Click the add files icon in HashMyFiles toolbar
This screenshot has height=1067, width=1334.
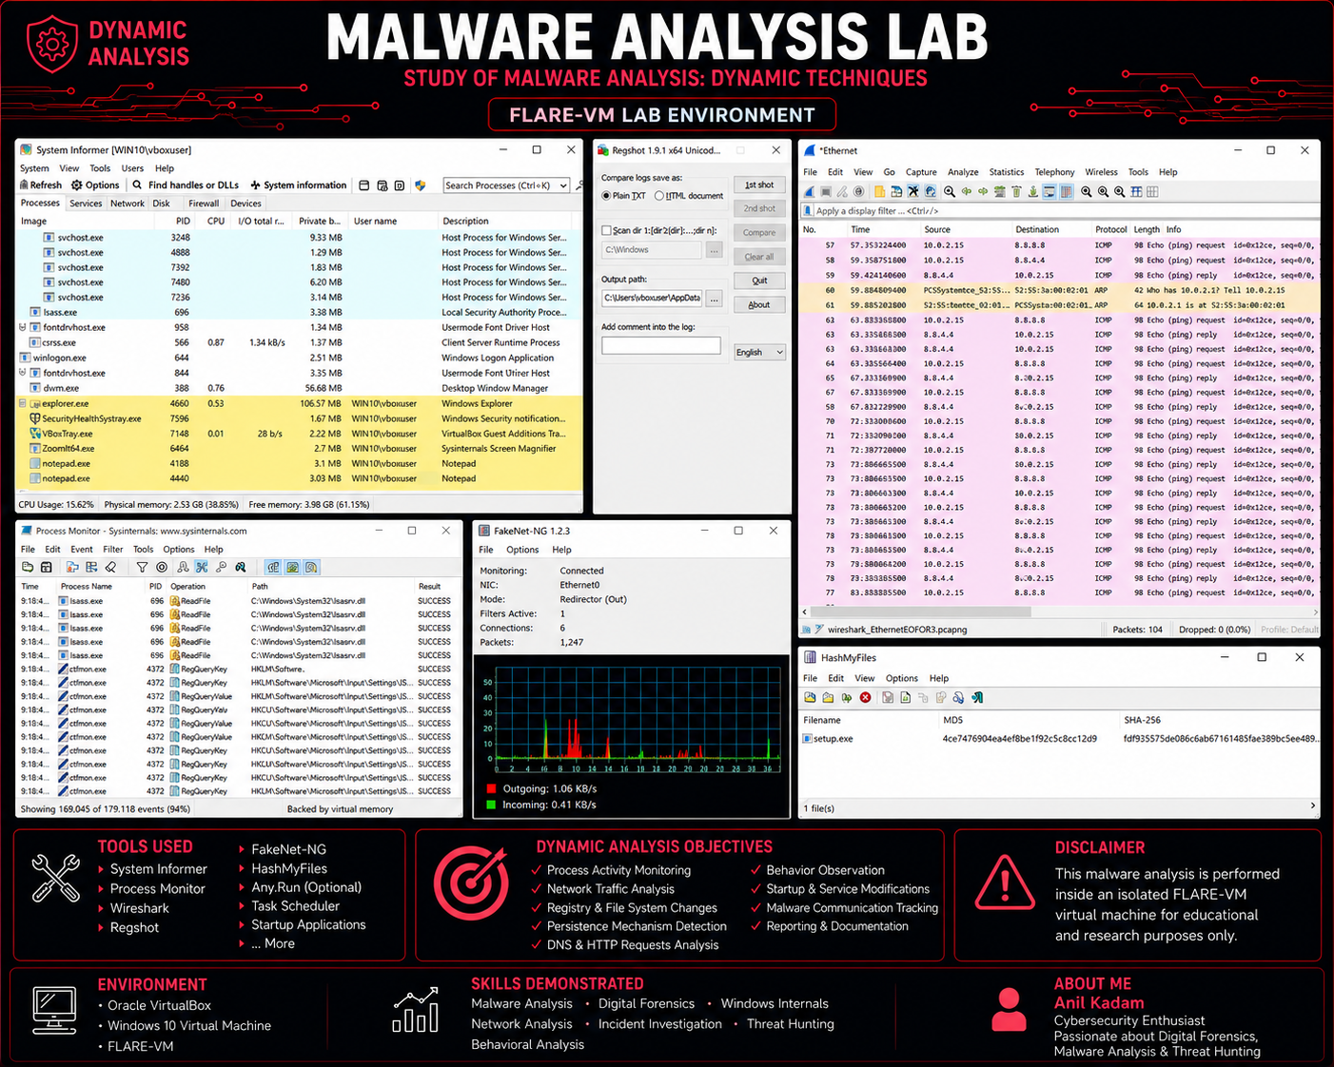pos(810,698)
